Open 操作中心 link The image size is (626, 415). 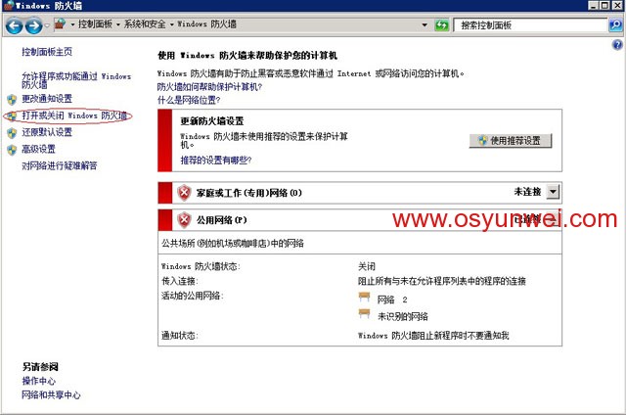click(39, 381)
